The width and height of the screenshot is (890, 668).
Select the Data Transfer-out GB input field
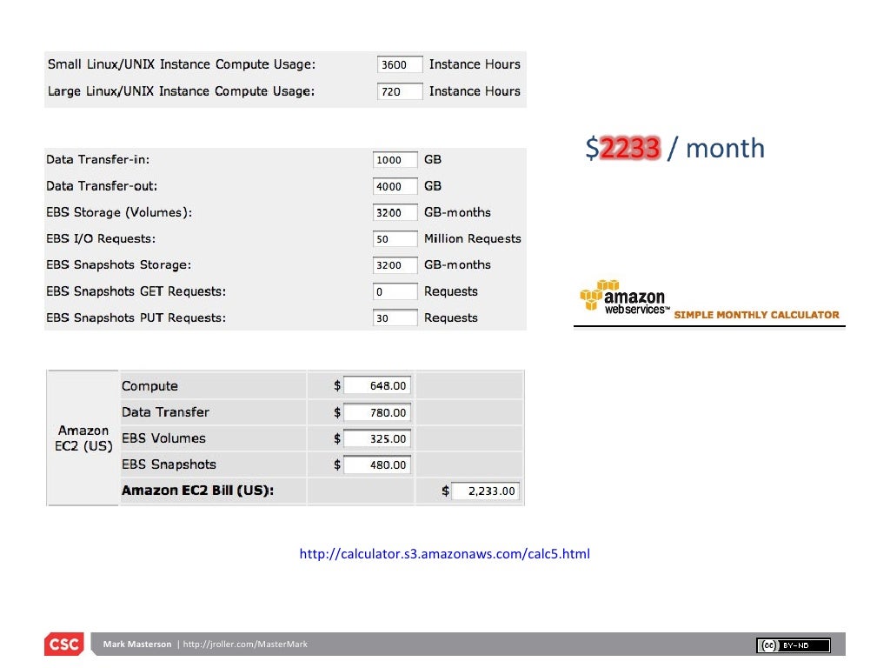(395, 186)
